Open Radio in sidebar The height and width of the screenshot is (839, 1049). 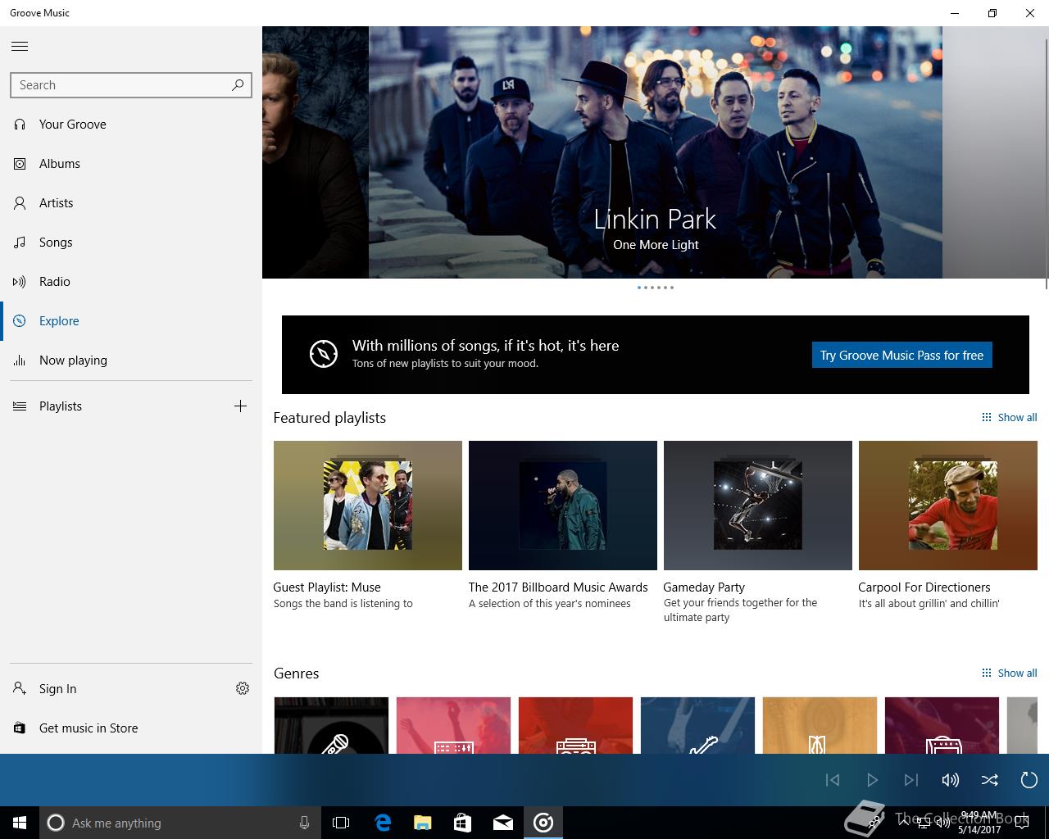pyautogui.click(x=131, y=282)
